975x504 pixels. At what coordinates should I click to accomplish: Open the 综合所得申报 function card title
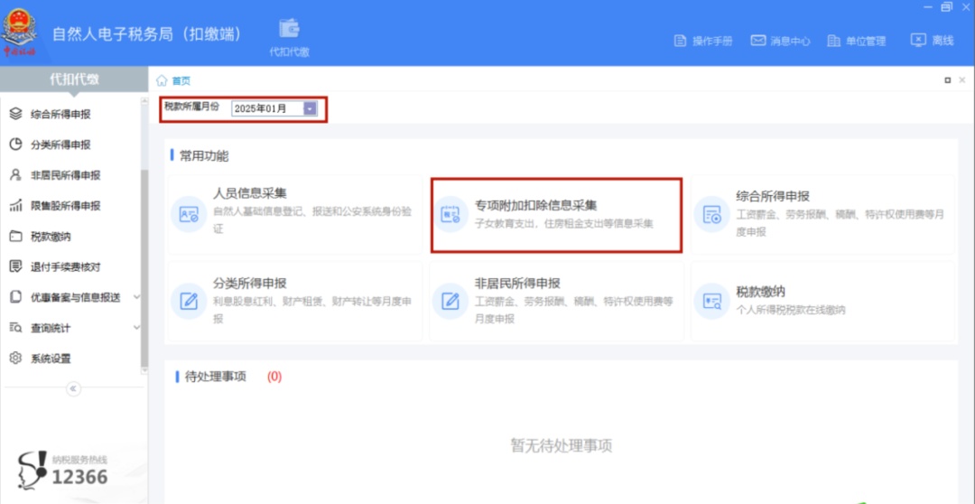click(773, 197)
